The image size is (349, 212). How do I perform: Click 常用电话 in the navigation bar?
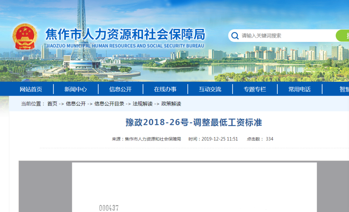coord(300,89)
